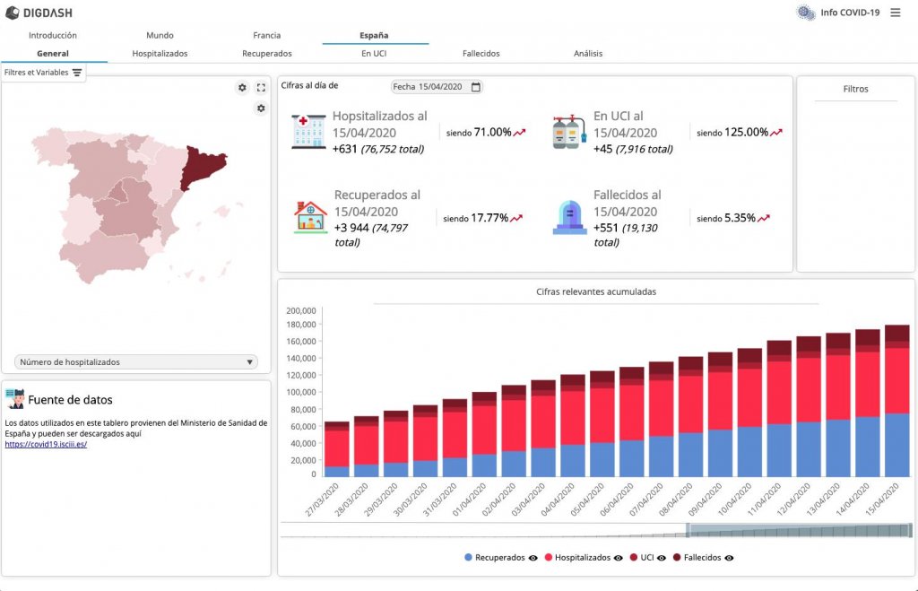This screenshot has height=591, width=918.
Task: Click the Fallecidos legend label
Action: 703,558
